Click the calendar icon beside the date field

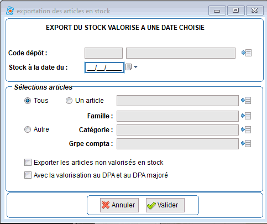128,67
